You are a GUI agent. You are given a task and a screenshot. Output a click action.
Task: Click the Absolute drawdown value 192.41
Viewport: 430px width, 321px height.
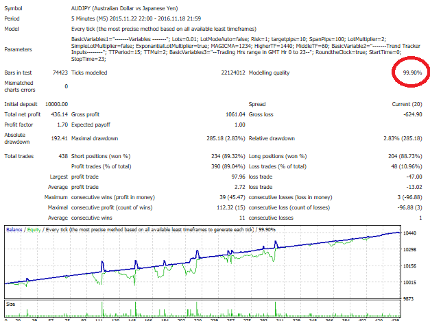click(x=59, y=138)
